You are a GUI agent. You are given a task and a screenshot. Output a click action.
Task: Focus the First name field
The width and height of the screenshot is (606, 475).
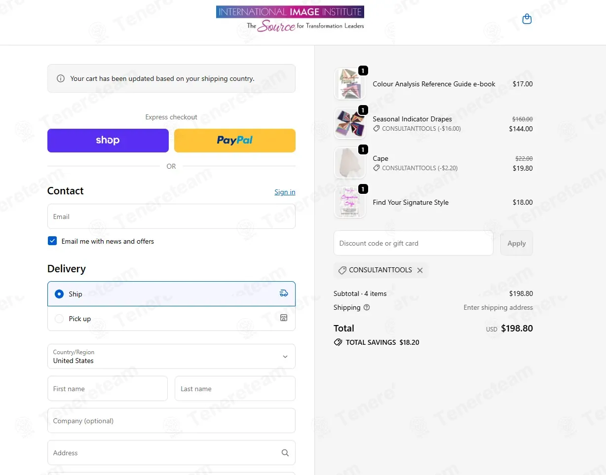pyautogui.click(x=108, y=389)
